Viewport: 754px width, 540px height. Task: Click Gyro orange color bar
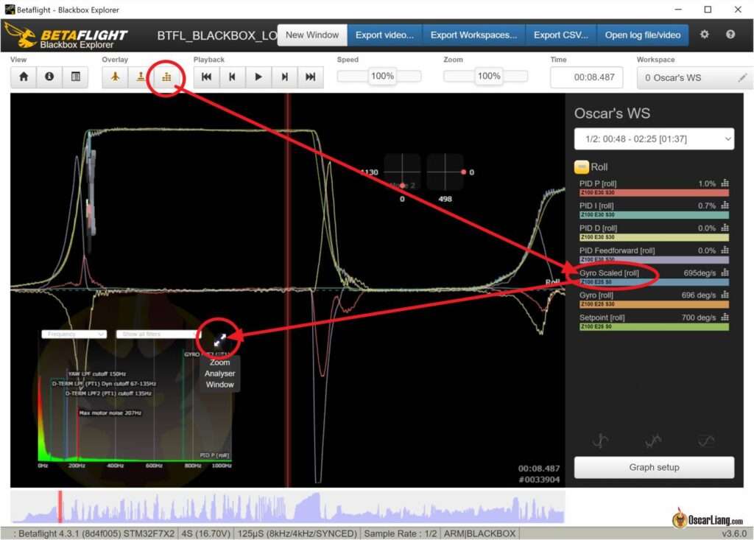[654, 304]
